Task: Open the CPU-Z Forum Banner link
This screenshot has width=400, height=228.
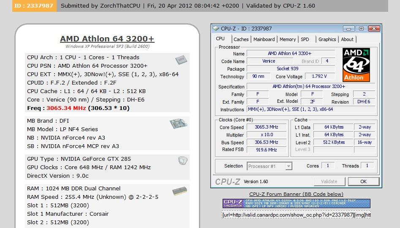Action: [x=296, y=194]
